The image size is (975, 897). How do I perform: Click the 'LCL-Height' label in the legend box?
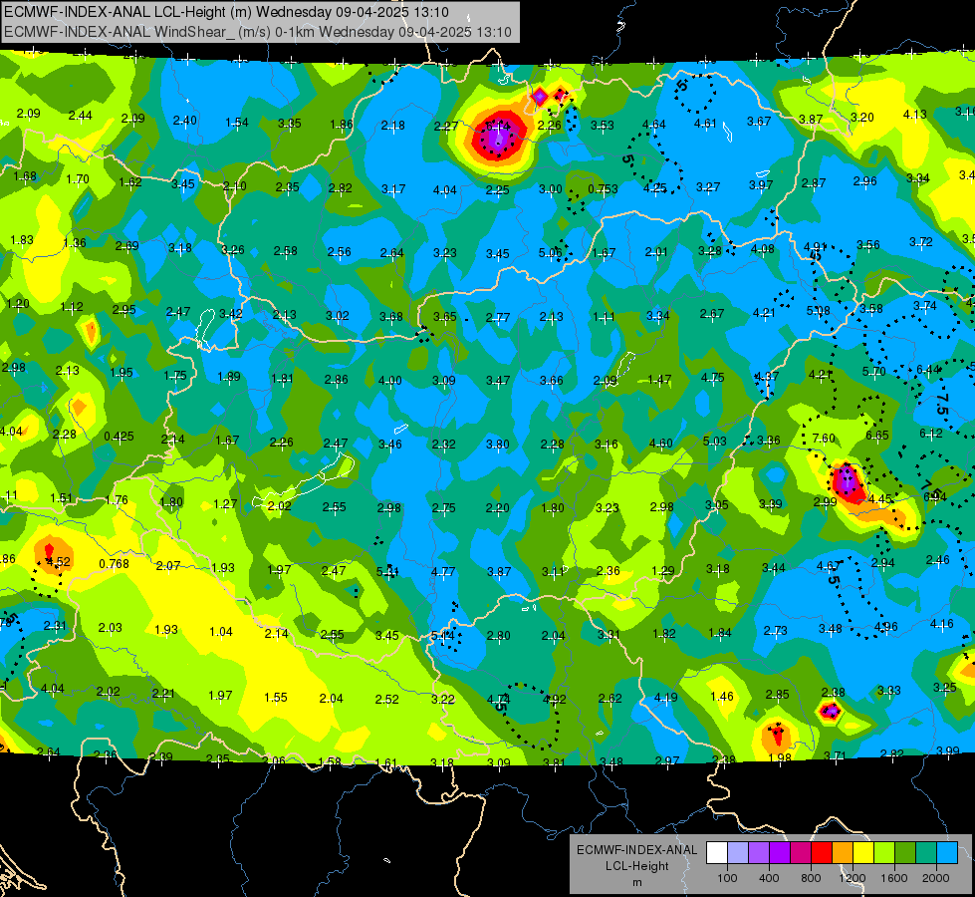(636, 866)
